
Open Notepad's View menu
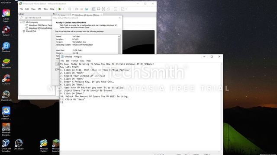coord(82,61)
